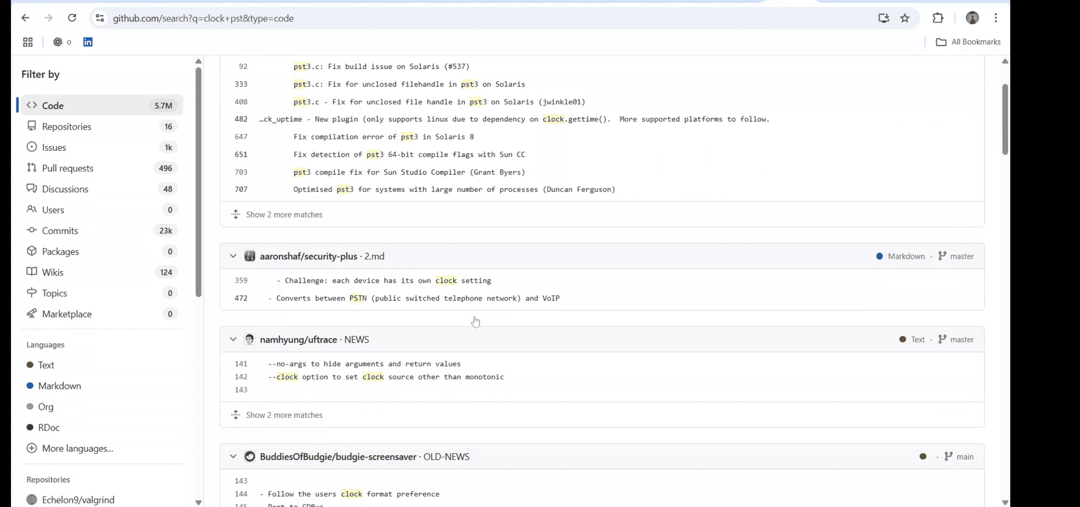Click the master branch icon next to 2.md
Screen dimensions: 1080x507
click(942, 256)
